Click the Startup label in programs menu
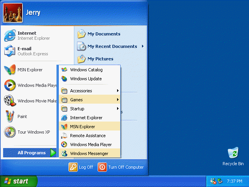 [77, 109]
